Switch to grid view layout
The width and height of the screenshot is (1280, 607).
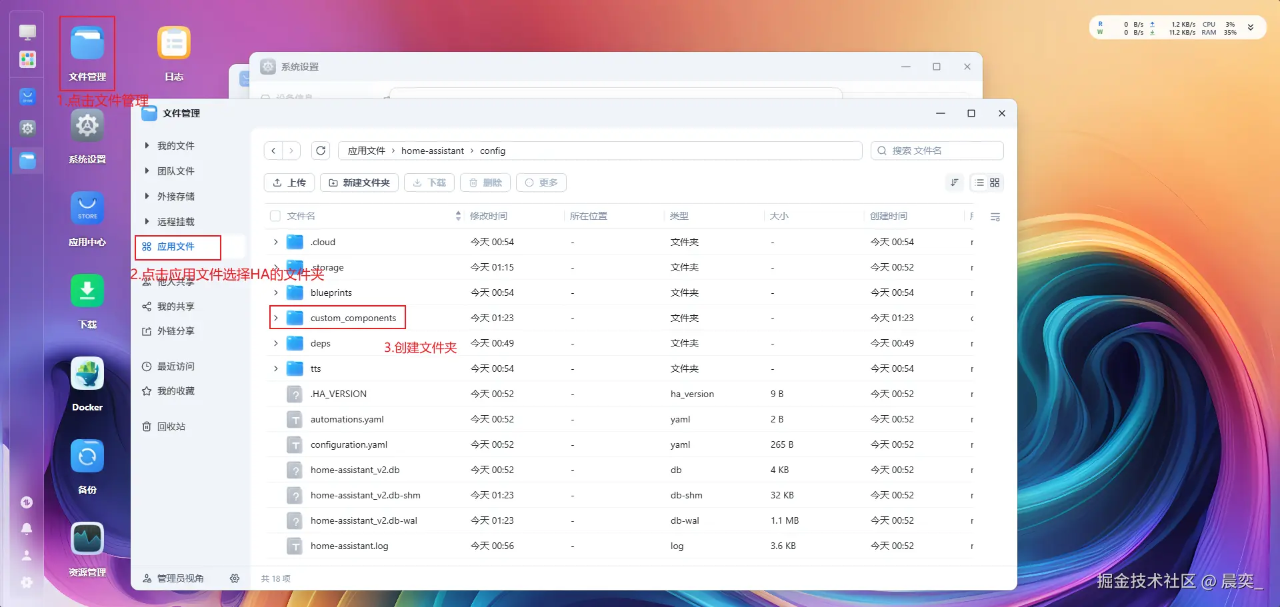995,183
